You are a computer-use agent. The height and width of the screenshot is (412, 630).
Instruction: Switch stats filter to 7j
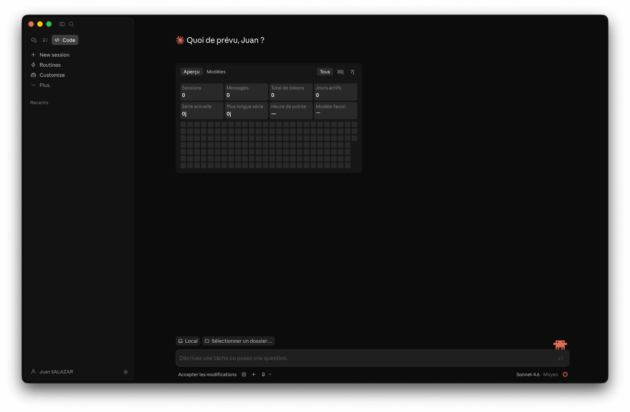(352, 72)
